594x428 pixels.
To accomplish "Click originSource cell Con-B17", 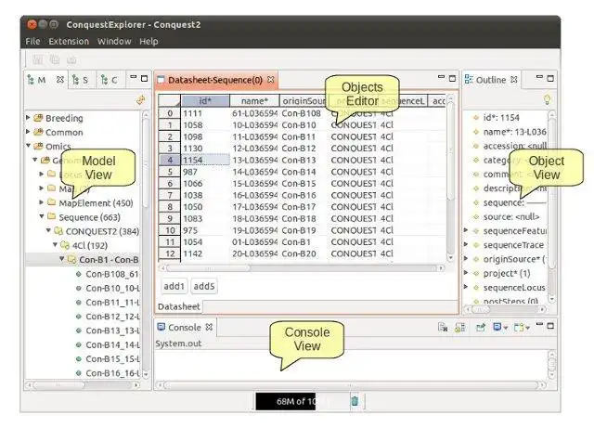I will point(303,207).
